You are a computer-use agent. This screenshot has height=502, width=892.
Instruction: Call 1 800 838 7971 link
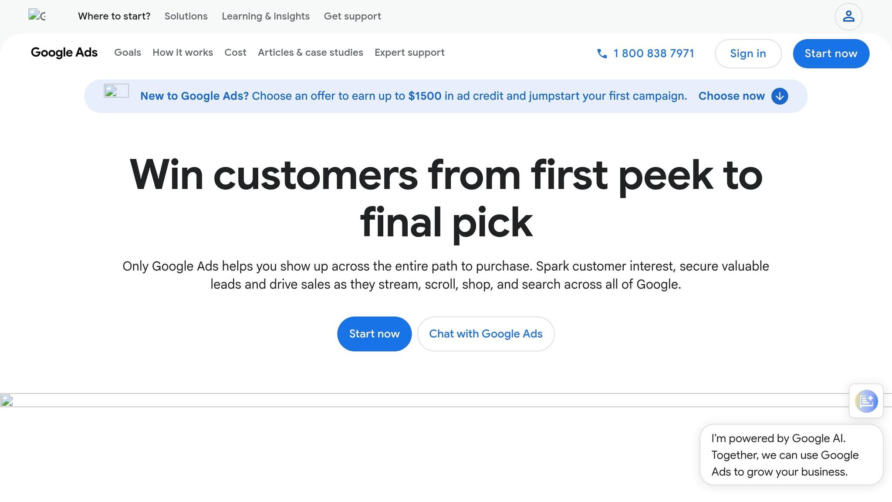(654, 53)
